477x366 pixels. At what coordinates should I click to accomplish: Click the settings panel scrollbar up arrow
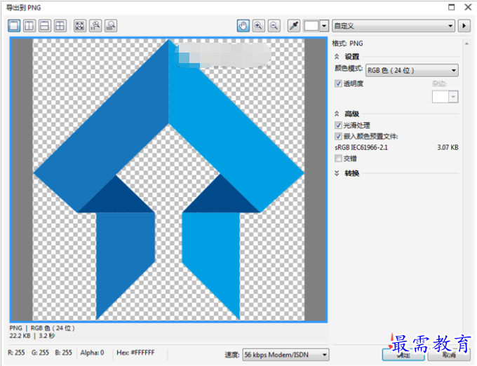pyautogui.click(x=466, y=43)
